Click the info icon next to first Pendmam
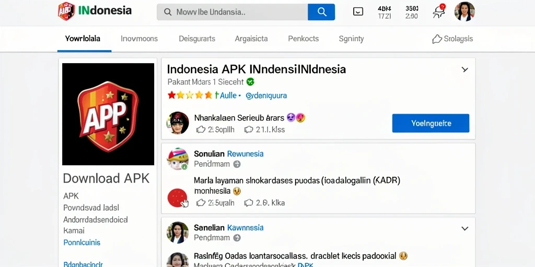535x267 pixels. tap(237, 164)
